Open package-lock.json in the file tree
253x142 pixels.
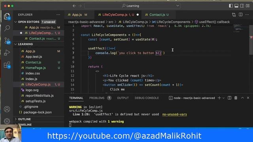(39, 112)
